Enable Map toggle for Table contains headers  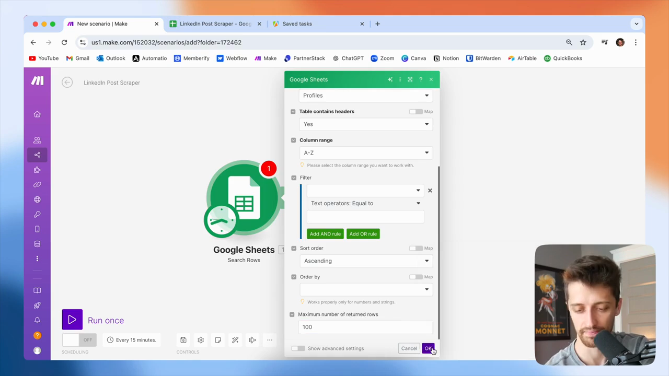(416, 111)
